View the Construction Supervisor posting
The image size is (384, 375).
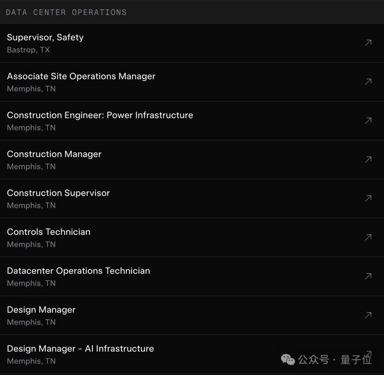tap(58, 193)
